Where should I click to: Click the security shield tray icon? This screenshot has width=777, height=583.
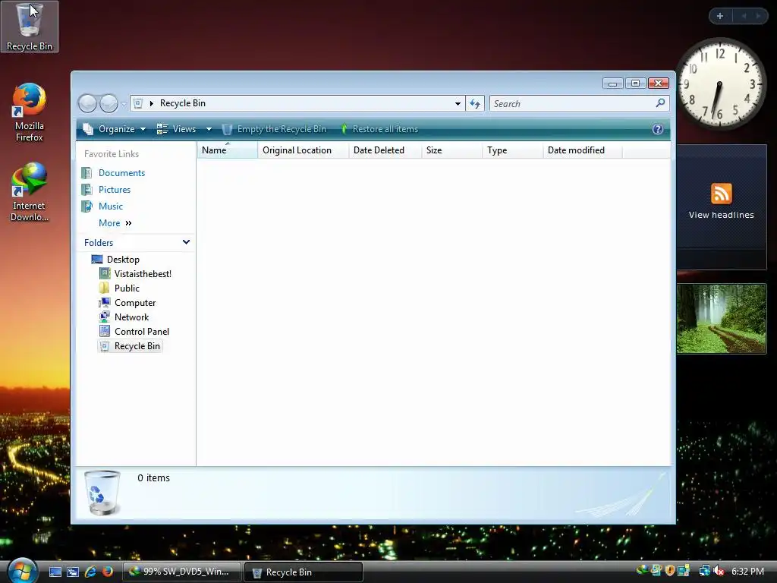click(670, 571)
